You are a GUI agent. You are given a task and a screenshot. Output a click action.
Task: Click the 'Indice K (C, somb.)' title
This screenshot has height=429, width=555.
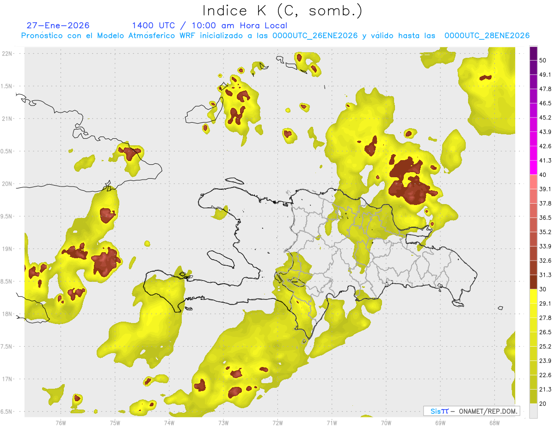click(283, 11)
